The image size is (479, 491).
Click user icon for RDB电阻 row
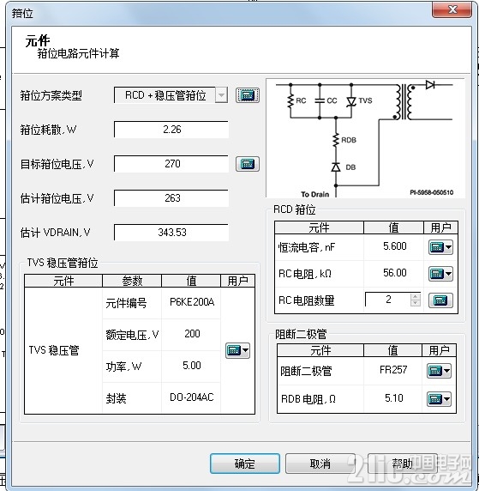tap(435, 399)
